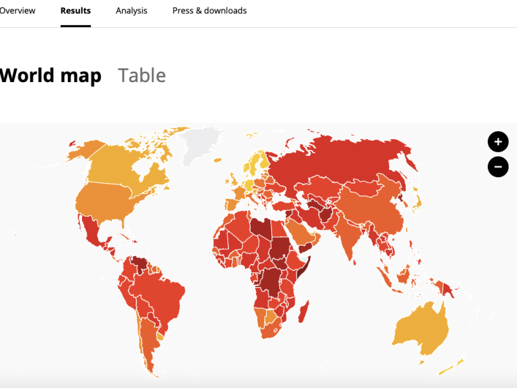Select the Results tab

[x=76, y=10]
